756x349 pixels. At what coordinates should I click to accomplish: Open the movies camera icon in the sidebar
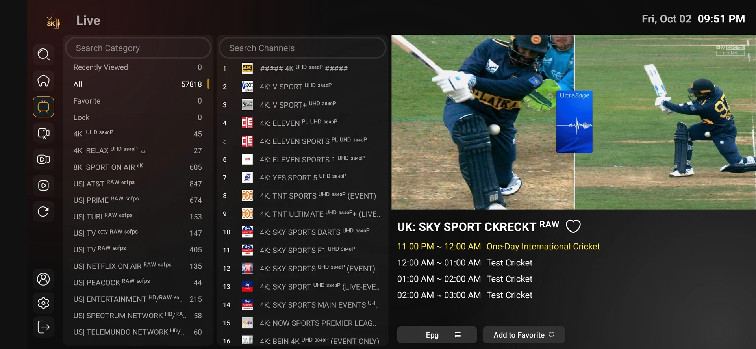click(x=43, y=159)
